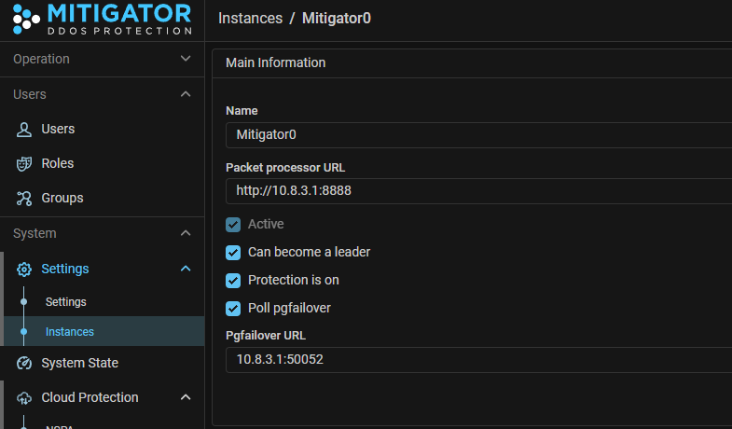
Task: Click the Packet processor URL field
Action: (477, 191)
